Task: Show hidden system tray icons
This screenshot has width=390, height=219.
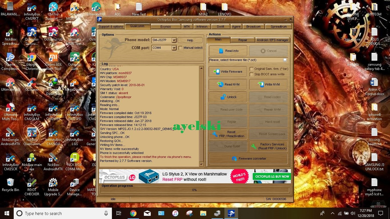Action: 332,213
